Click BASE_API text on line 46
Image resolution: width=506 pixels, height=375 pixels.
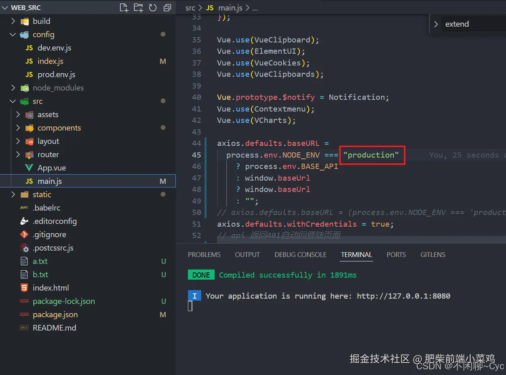319,166
